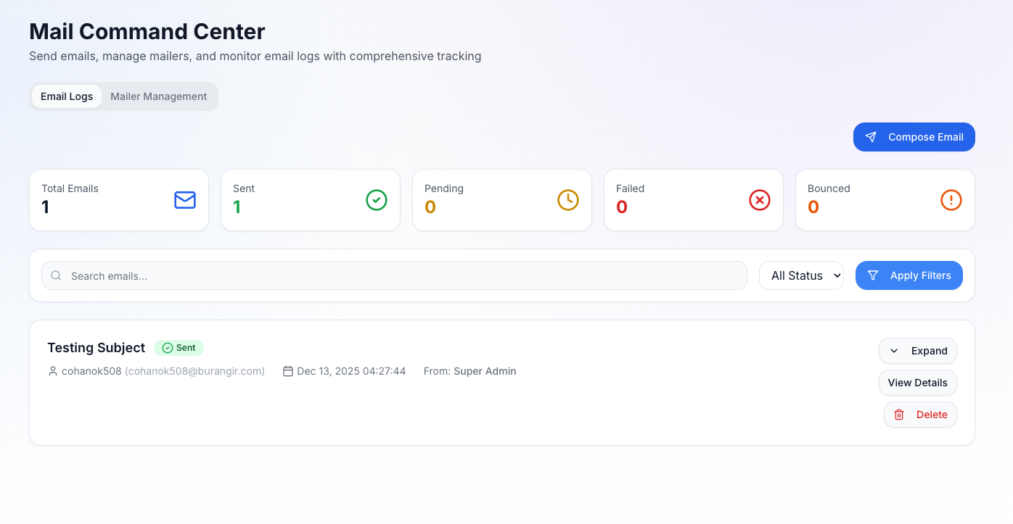Click the envelope icon in Total Emails card
Image resolution: width=1013 pixels, height=524 pixels.
(185, 200)
